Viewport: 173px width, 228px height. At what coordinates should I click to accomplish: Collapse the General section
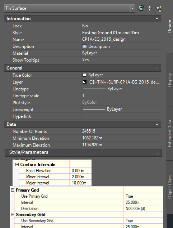click(x=157, y=68)
